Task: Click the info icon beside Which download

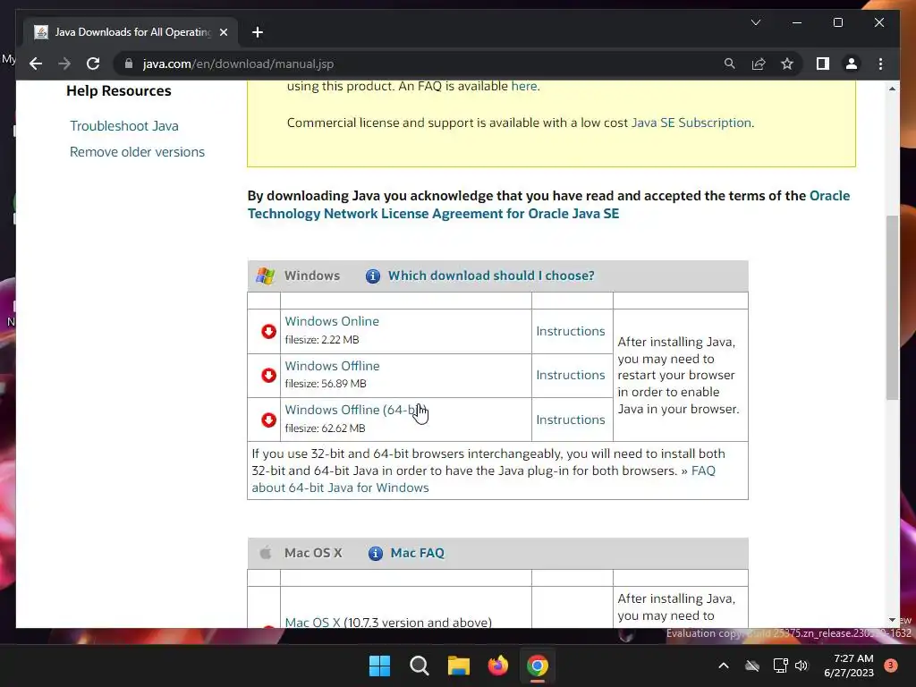Action: tap(373, 276)
